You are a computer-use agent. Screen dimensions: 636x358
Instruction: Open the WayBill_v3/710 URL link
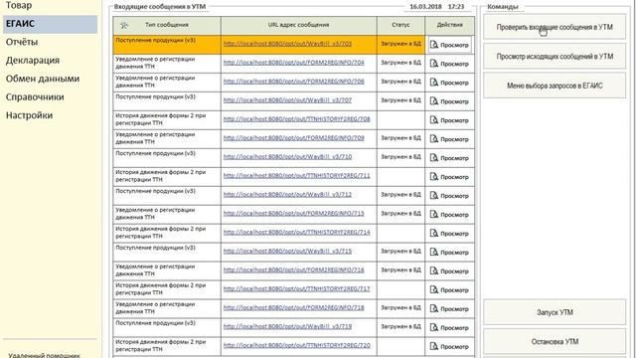pyautogui.click(x=287, y=157)
